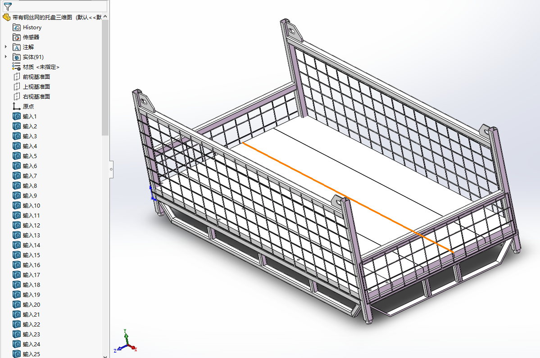The image size is (540, 358).
Task: Click the imported body icon for 输入2
Action: click(x=17, y=127)
